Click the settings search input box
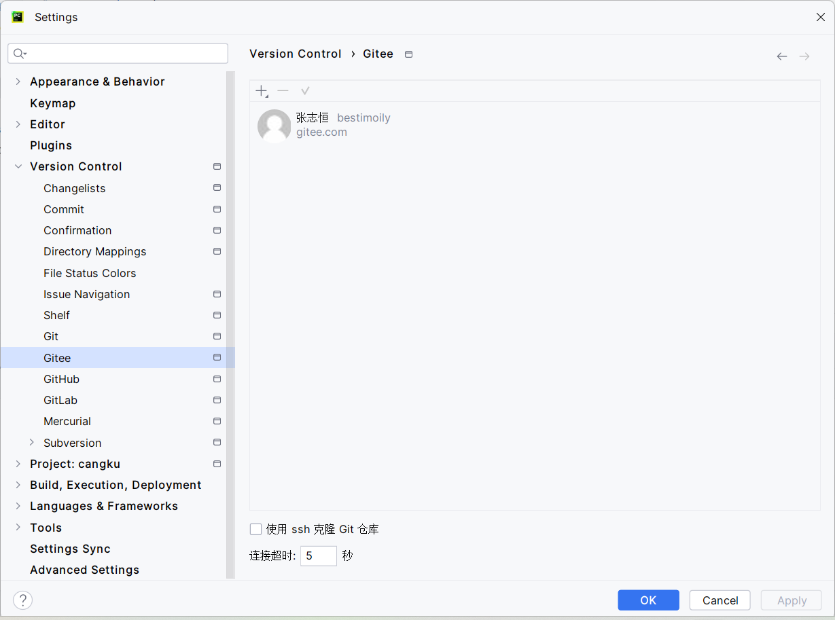 [x=118, y=54]
